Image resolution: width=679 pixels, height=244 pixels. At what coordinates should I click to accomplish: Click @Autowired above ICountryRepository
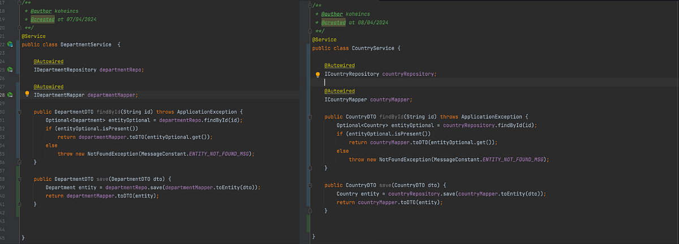click(339, 66)
